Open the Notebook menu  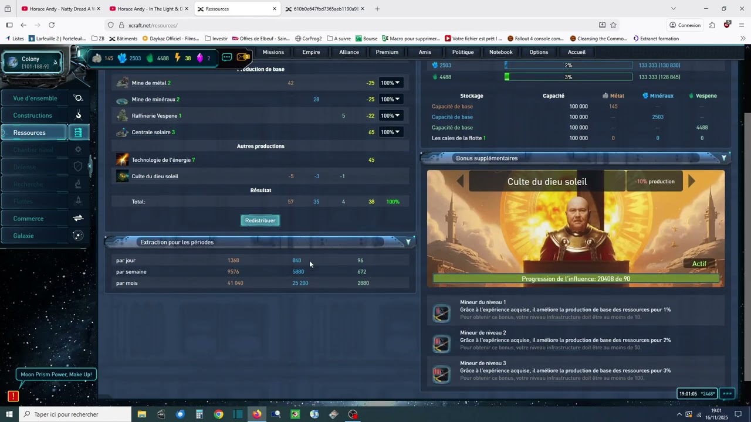pos(501,52)
